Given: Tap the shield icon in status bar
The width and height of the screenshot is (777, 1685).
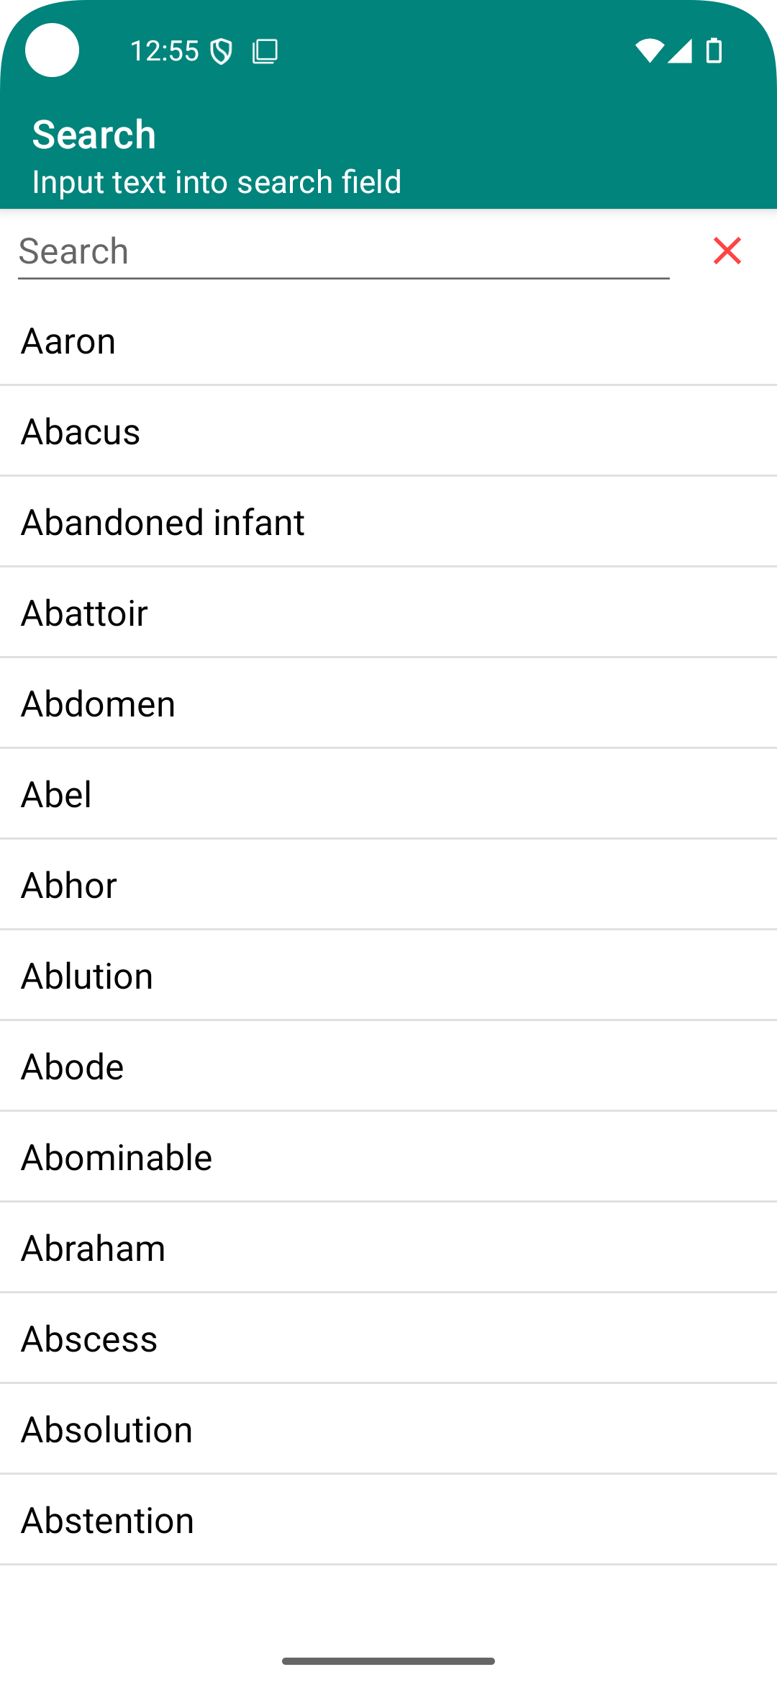Looking at the screenshot, I should [222, 52].
